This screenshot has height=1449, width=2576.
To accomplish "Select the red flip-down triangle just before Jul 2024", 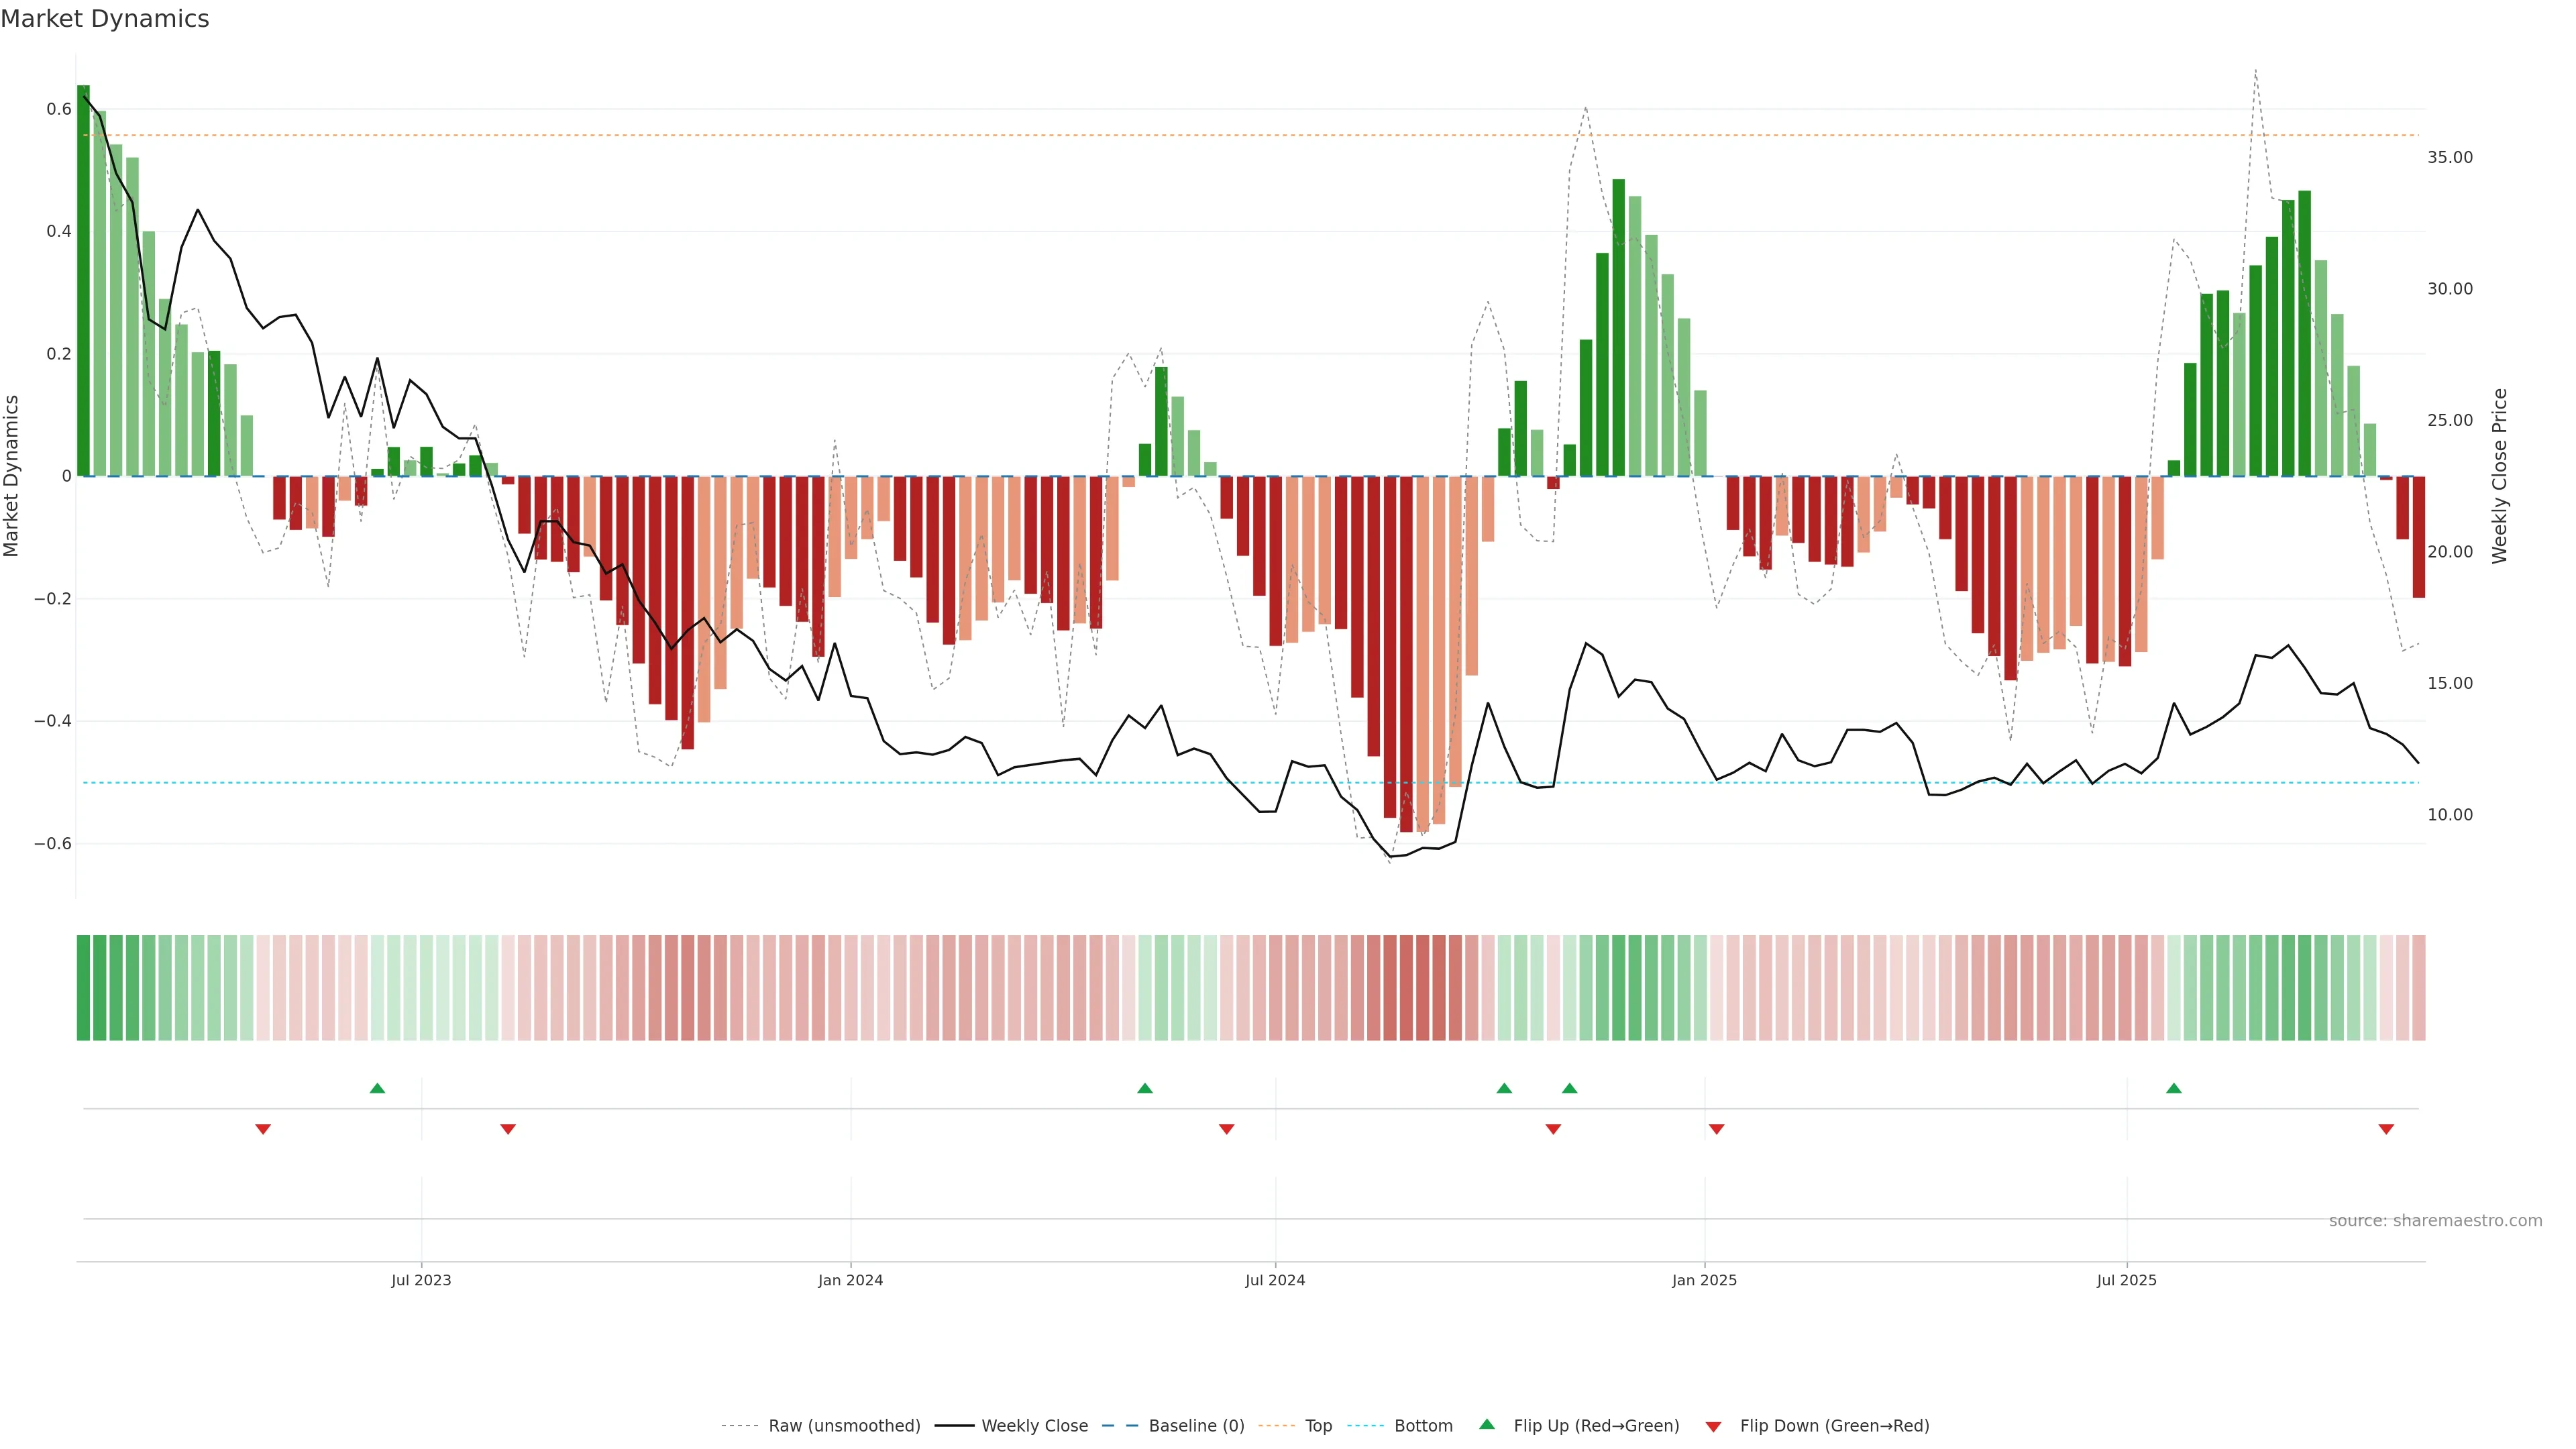I will point(1226,1129).
